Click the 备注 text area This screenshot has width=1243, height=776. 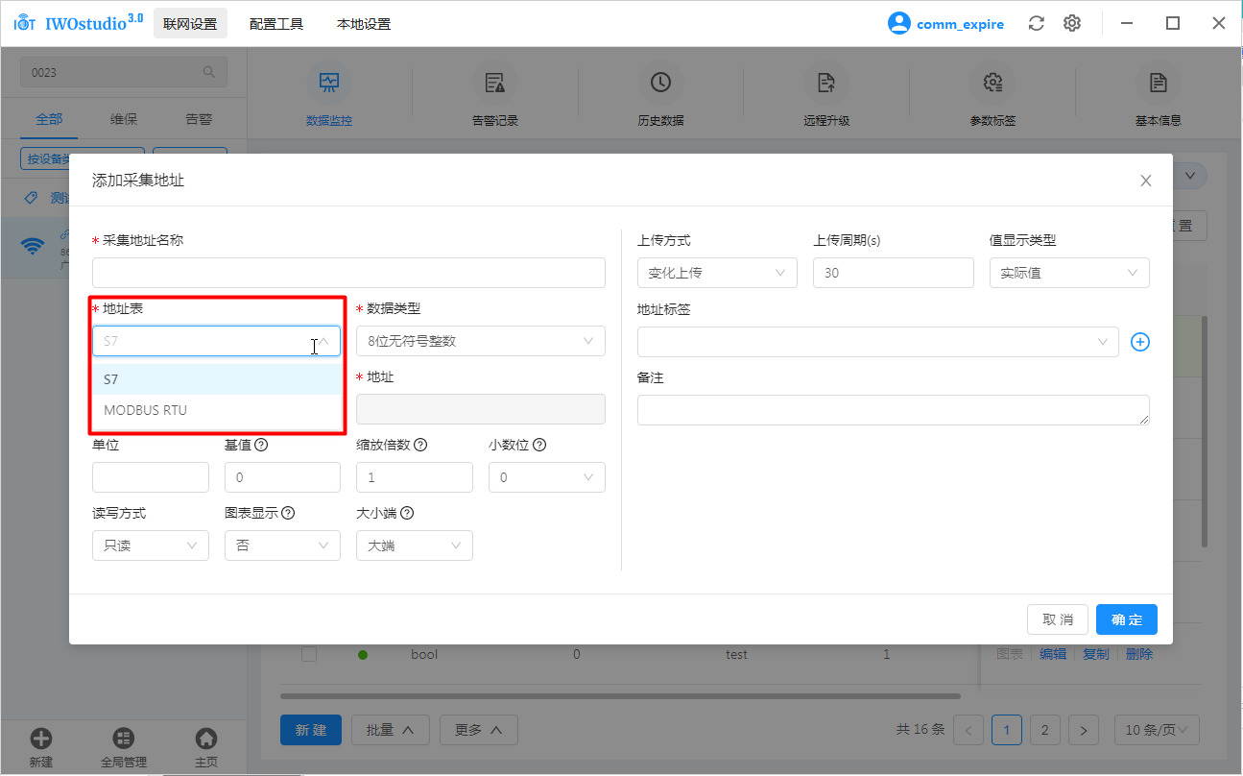coord(893,410)
